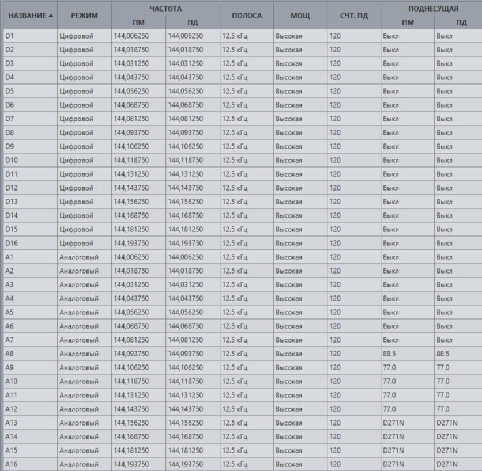Image resolution: width=482 pixels, height=471 pixels.
Task: Select the channel row named D1
Action: pos(30,36)
